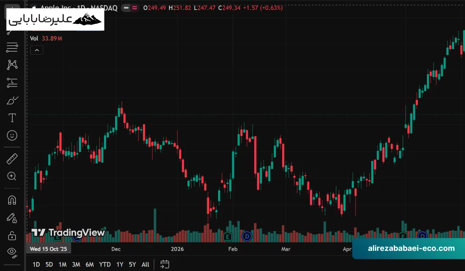Switch range to 1D
The image size is (465, 271).
click(36, 264)
